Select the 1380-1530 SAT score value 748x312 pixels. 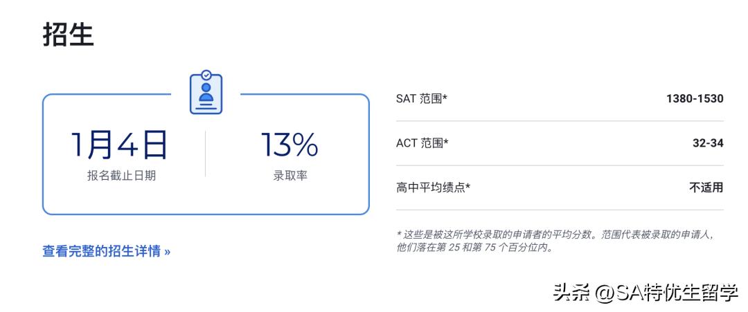[x=694, y=99]
